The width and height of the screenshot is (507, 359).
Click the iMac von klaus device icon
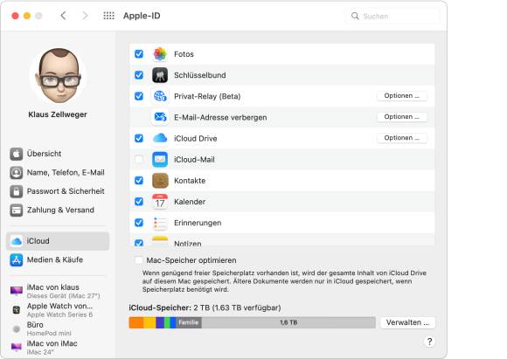[16, 291]
